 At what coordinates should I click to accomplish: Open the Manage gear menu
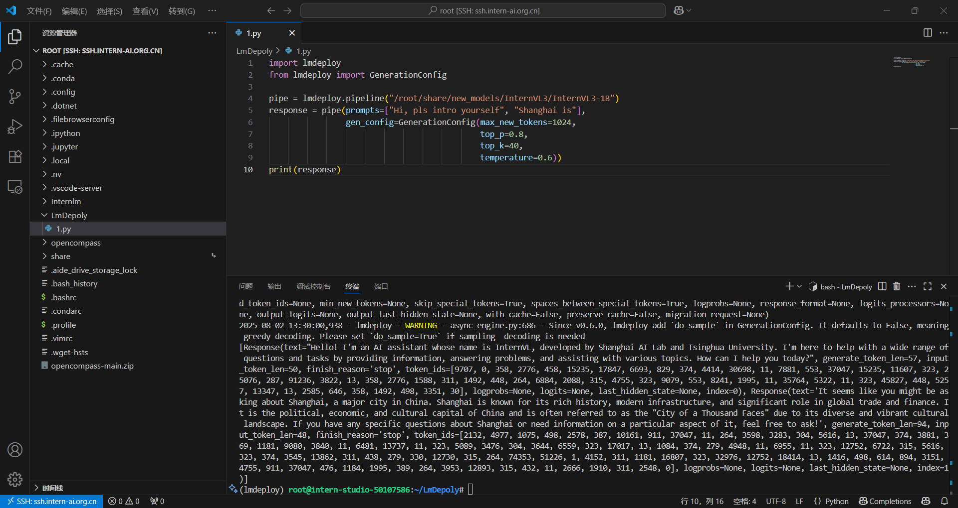coord(15,480)
